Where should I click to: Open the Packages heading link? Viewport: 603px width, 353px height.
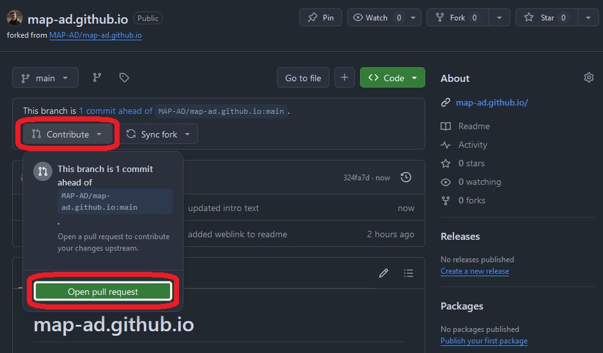(x=462, y=306)
